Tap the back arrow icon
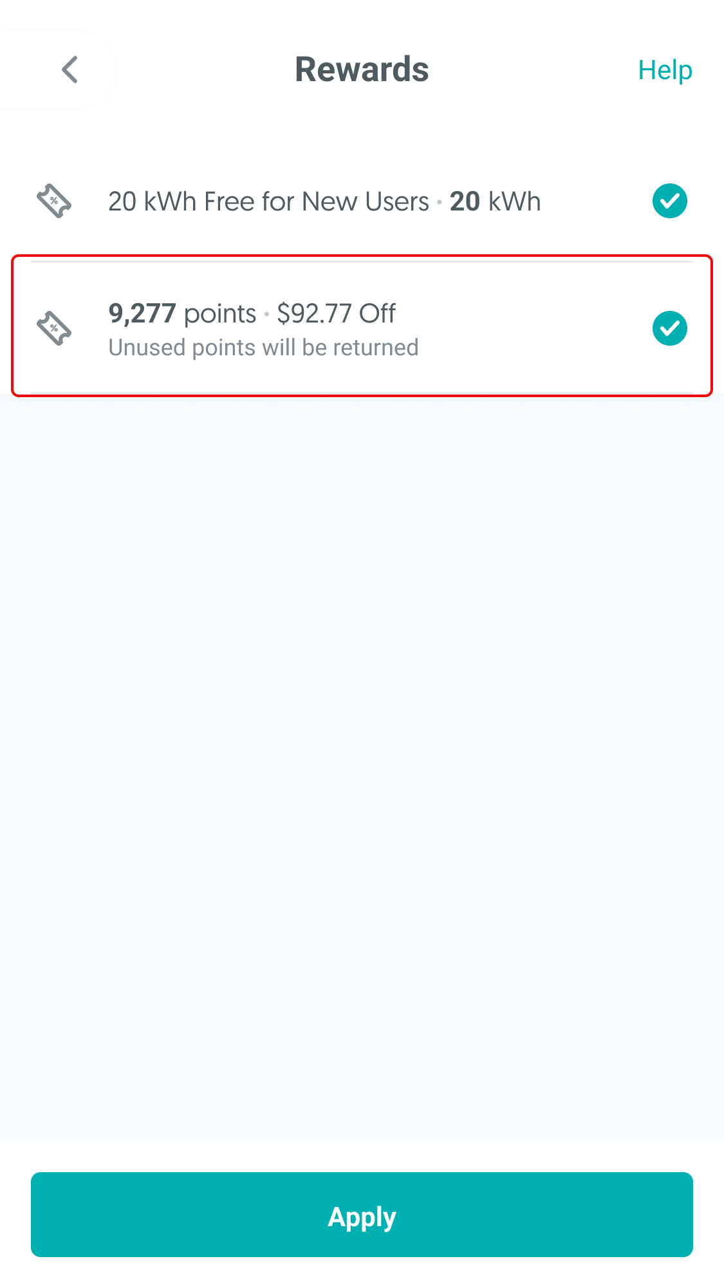Viewport: 724px width, 1288px height. pyautogui.click(x=70, y=70)
